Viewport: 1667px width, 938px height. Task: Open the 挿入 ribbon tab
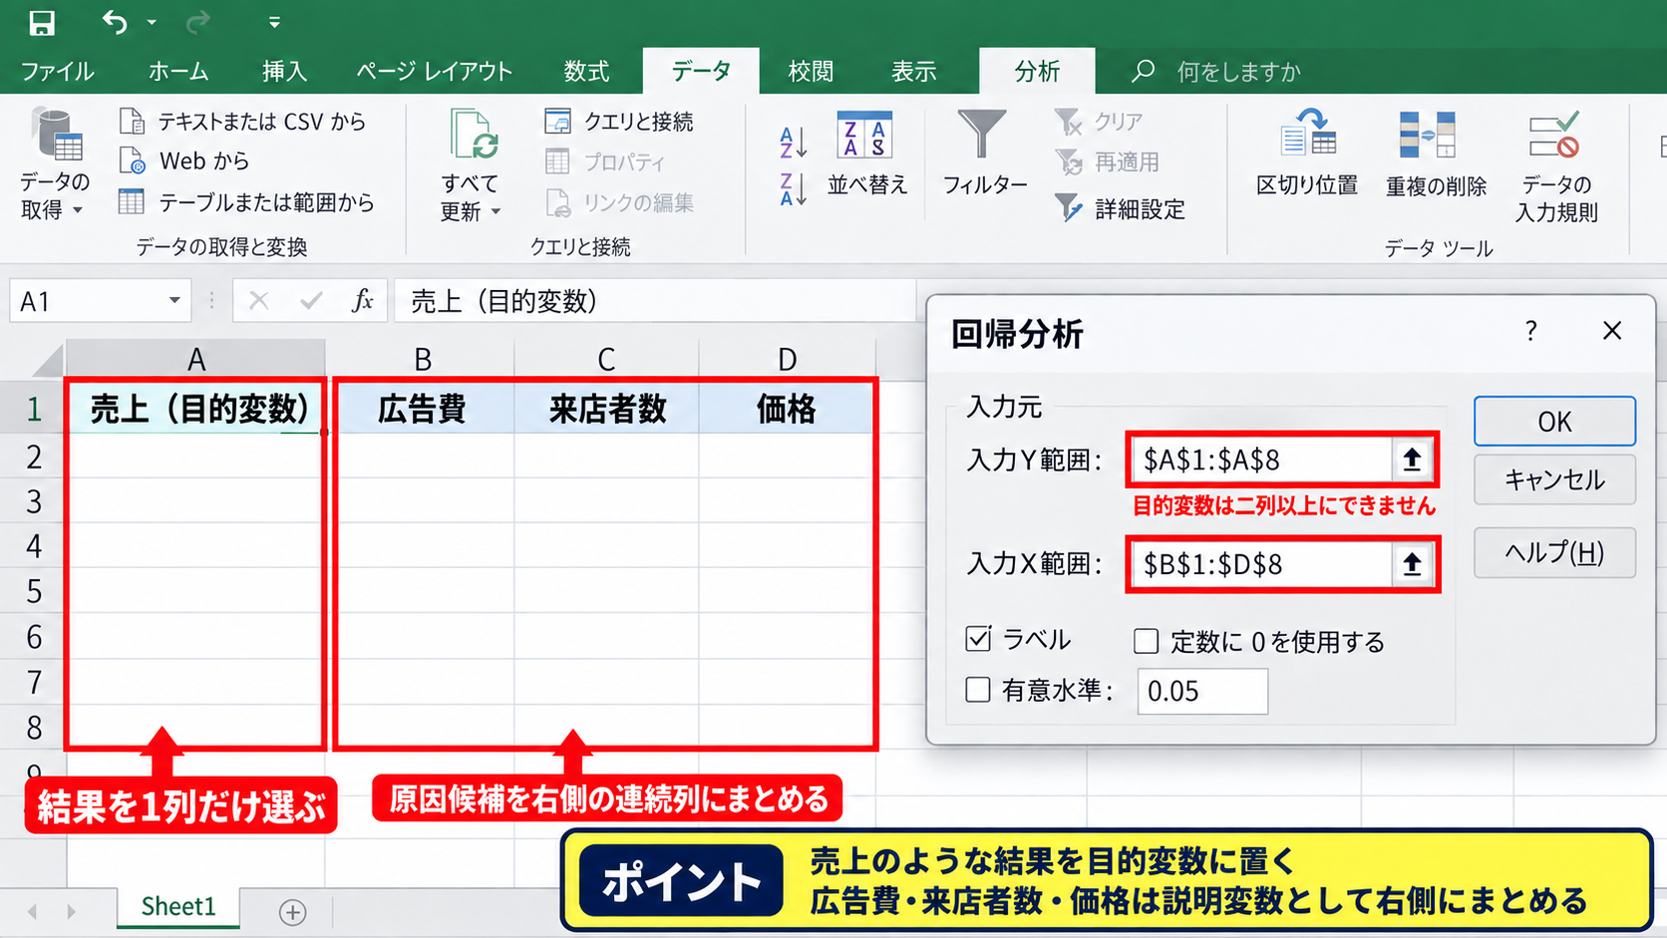(x=284, y=72)
